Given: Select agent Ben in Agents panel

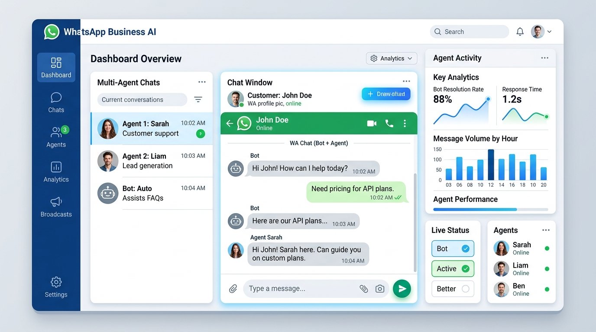Looking at the screenshot, I should tap(521, 289).
